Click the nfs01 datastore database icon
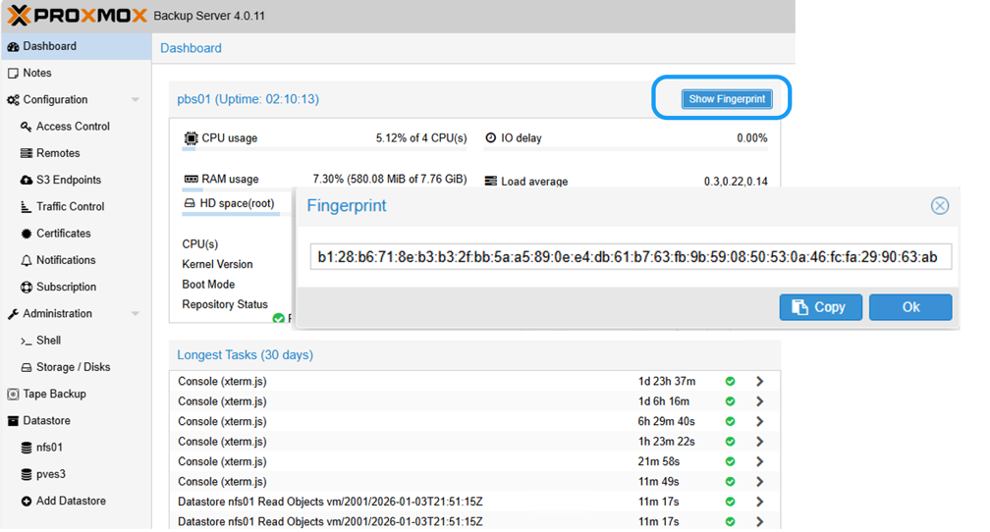This screenshot has width=990, height=532. pos(27,448)
